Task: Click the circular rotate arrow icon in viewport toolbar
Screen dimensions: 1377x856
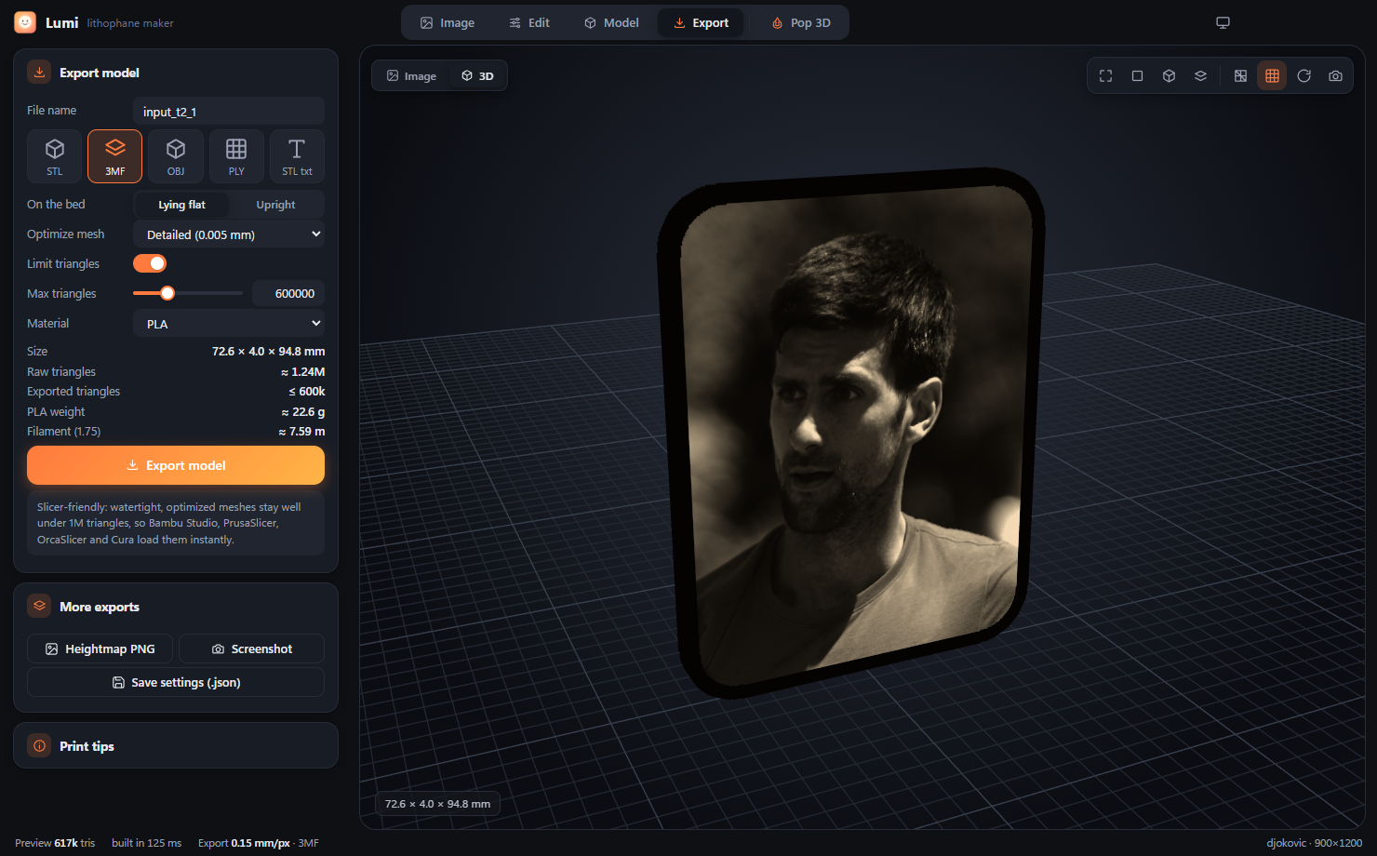Action: pos(1303,76)
